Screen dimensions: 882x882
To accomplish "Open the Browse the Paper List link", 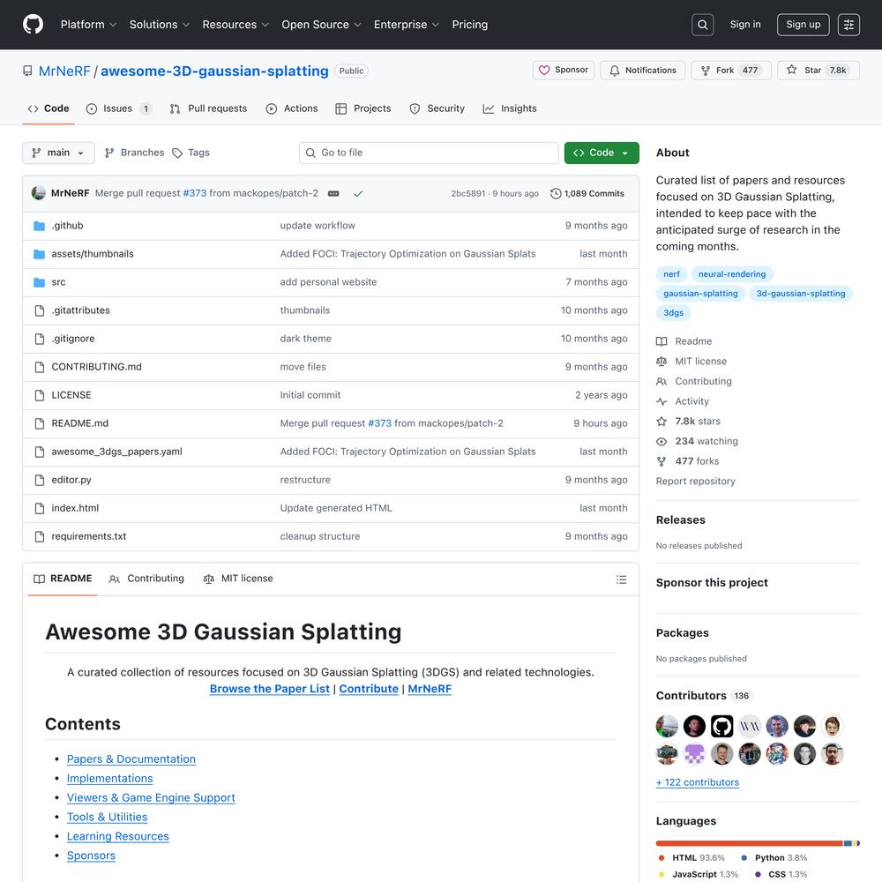I will [x=270, y=689].
